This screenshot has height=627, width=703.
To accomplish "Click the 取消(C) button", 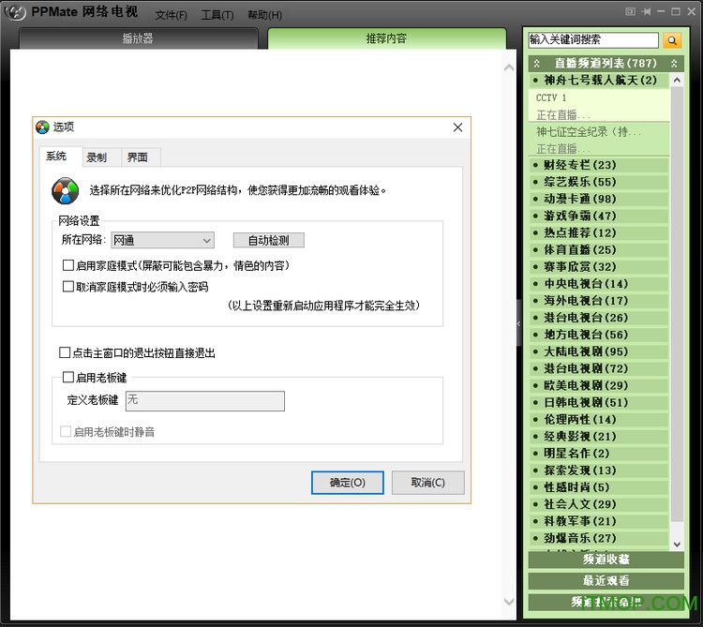I will [428, 483].
